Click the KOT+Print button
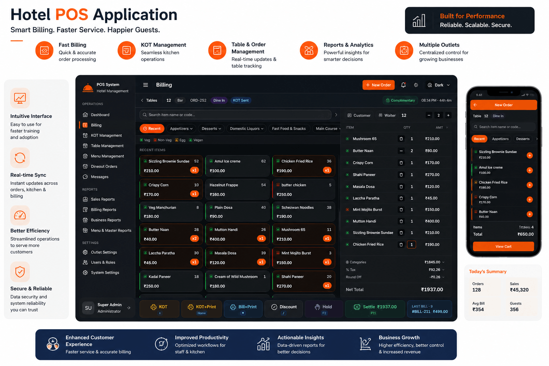The width and height of the screenshot is (549, 366). (202, 309)
